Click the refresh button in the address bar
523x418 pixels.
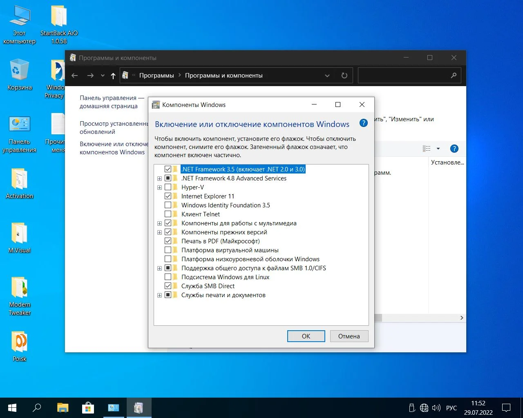click(344, 76)
